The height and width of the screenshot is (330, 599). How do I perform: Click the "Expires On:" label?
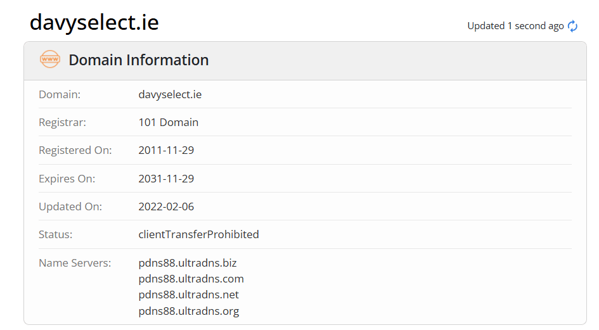point(67,179)
